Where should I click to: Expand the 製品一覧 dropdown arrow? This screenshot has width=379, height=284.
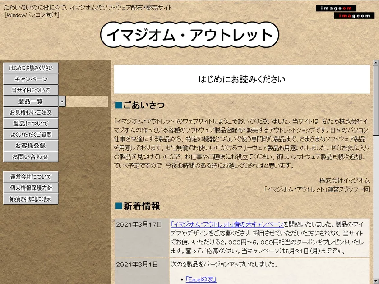62,101
